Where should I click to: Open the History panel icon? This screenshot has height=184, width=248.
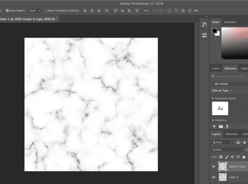204,24
